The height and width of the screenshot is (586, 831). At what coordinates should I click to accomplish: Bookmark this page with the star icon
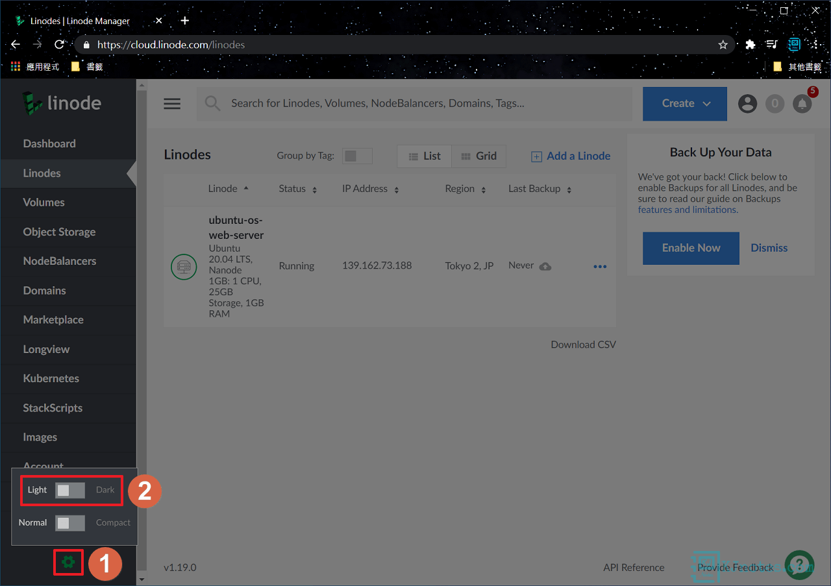coord(723,45)
